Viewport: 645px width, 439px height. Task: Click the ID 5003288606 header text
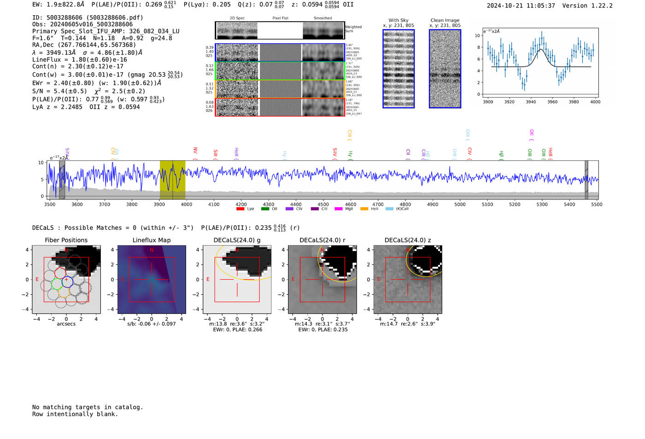pos(88,18)
